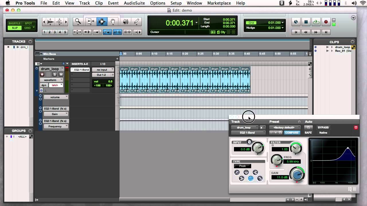367x206 pixels.
Task: Click the Markers plus icon
Action: coord(117,59)
